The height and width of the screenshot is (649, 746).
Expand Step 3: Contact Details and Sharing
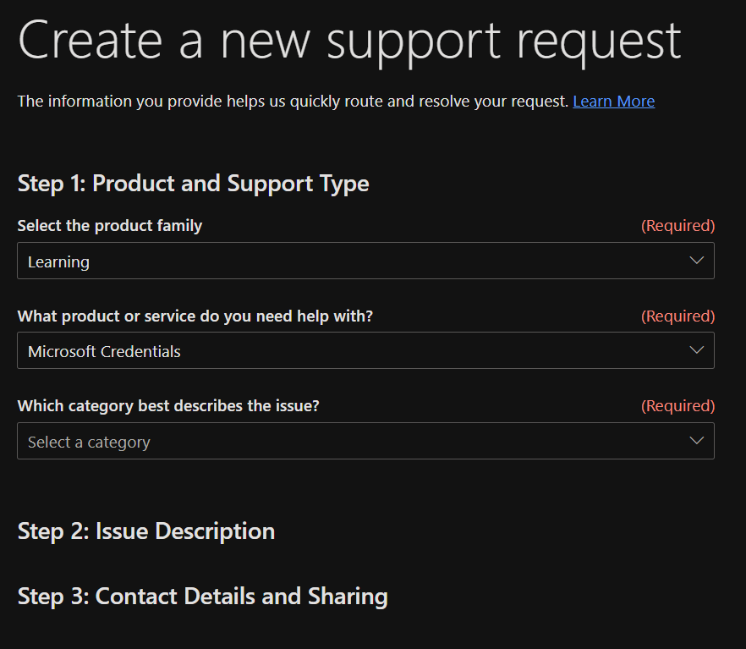[202, 597]
